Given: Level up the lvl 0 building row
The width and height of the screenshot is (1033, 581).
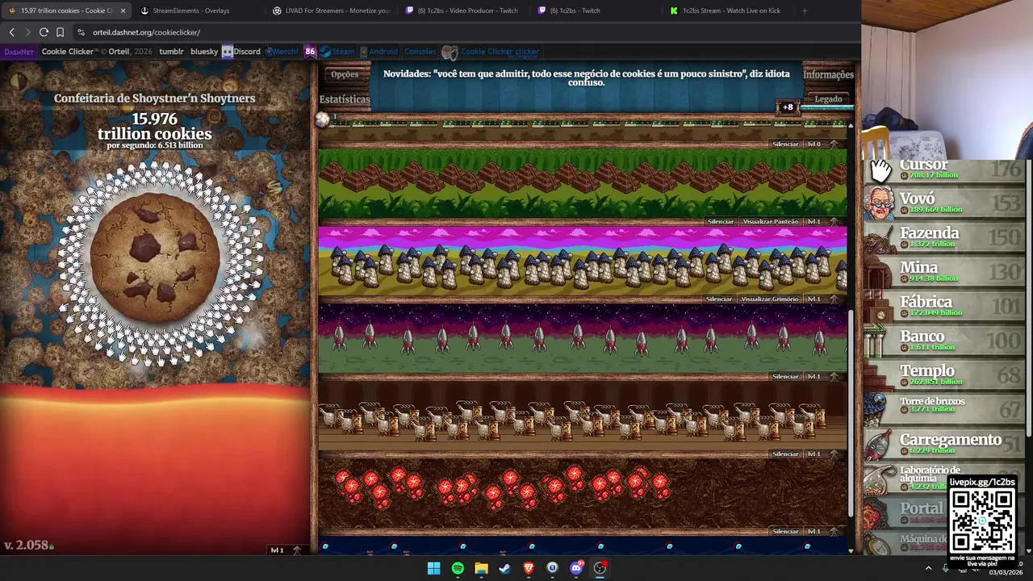Looking at the screenshot, I should pyautogui.click(x=823, y=144).
